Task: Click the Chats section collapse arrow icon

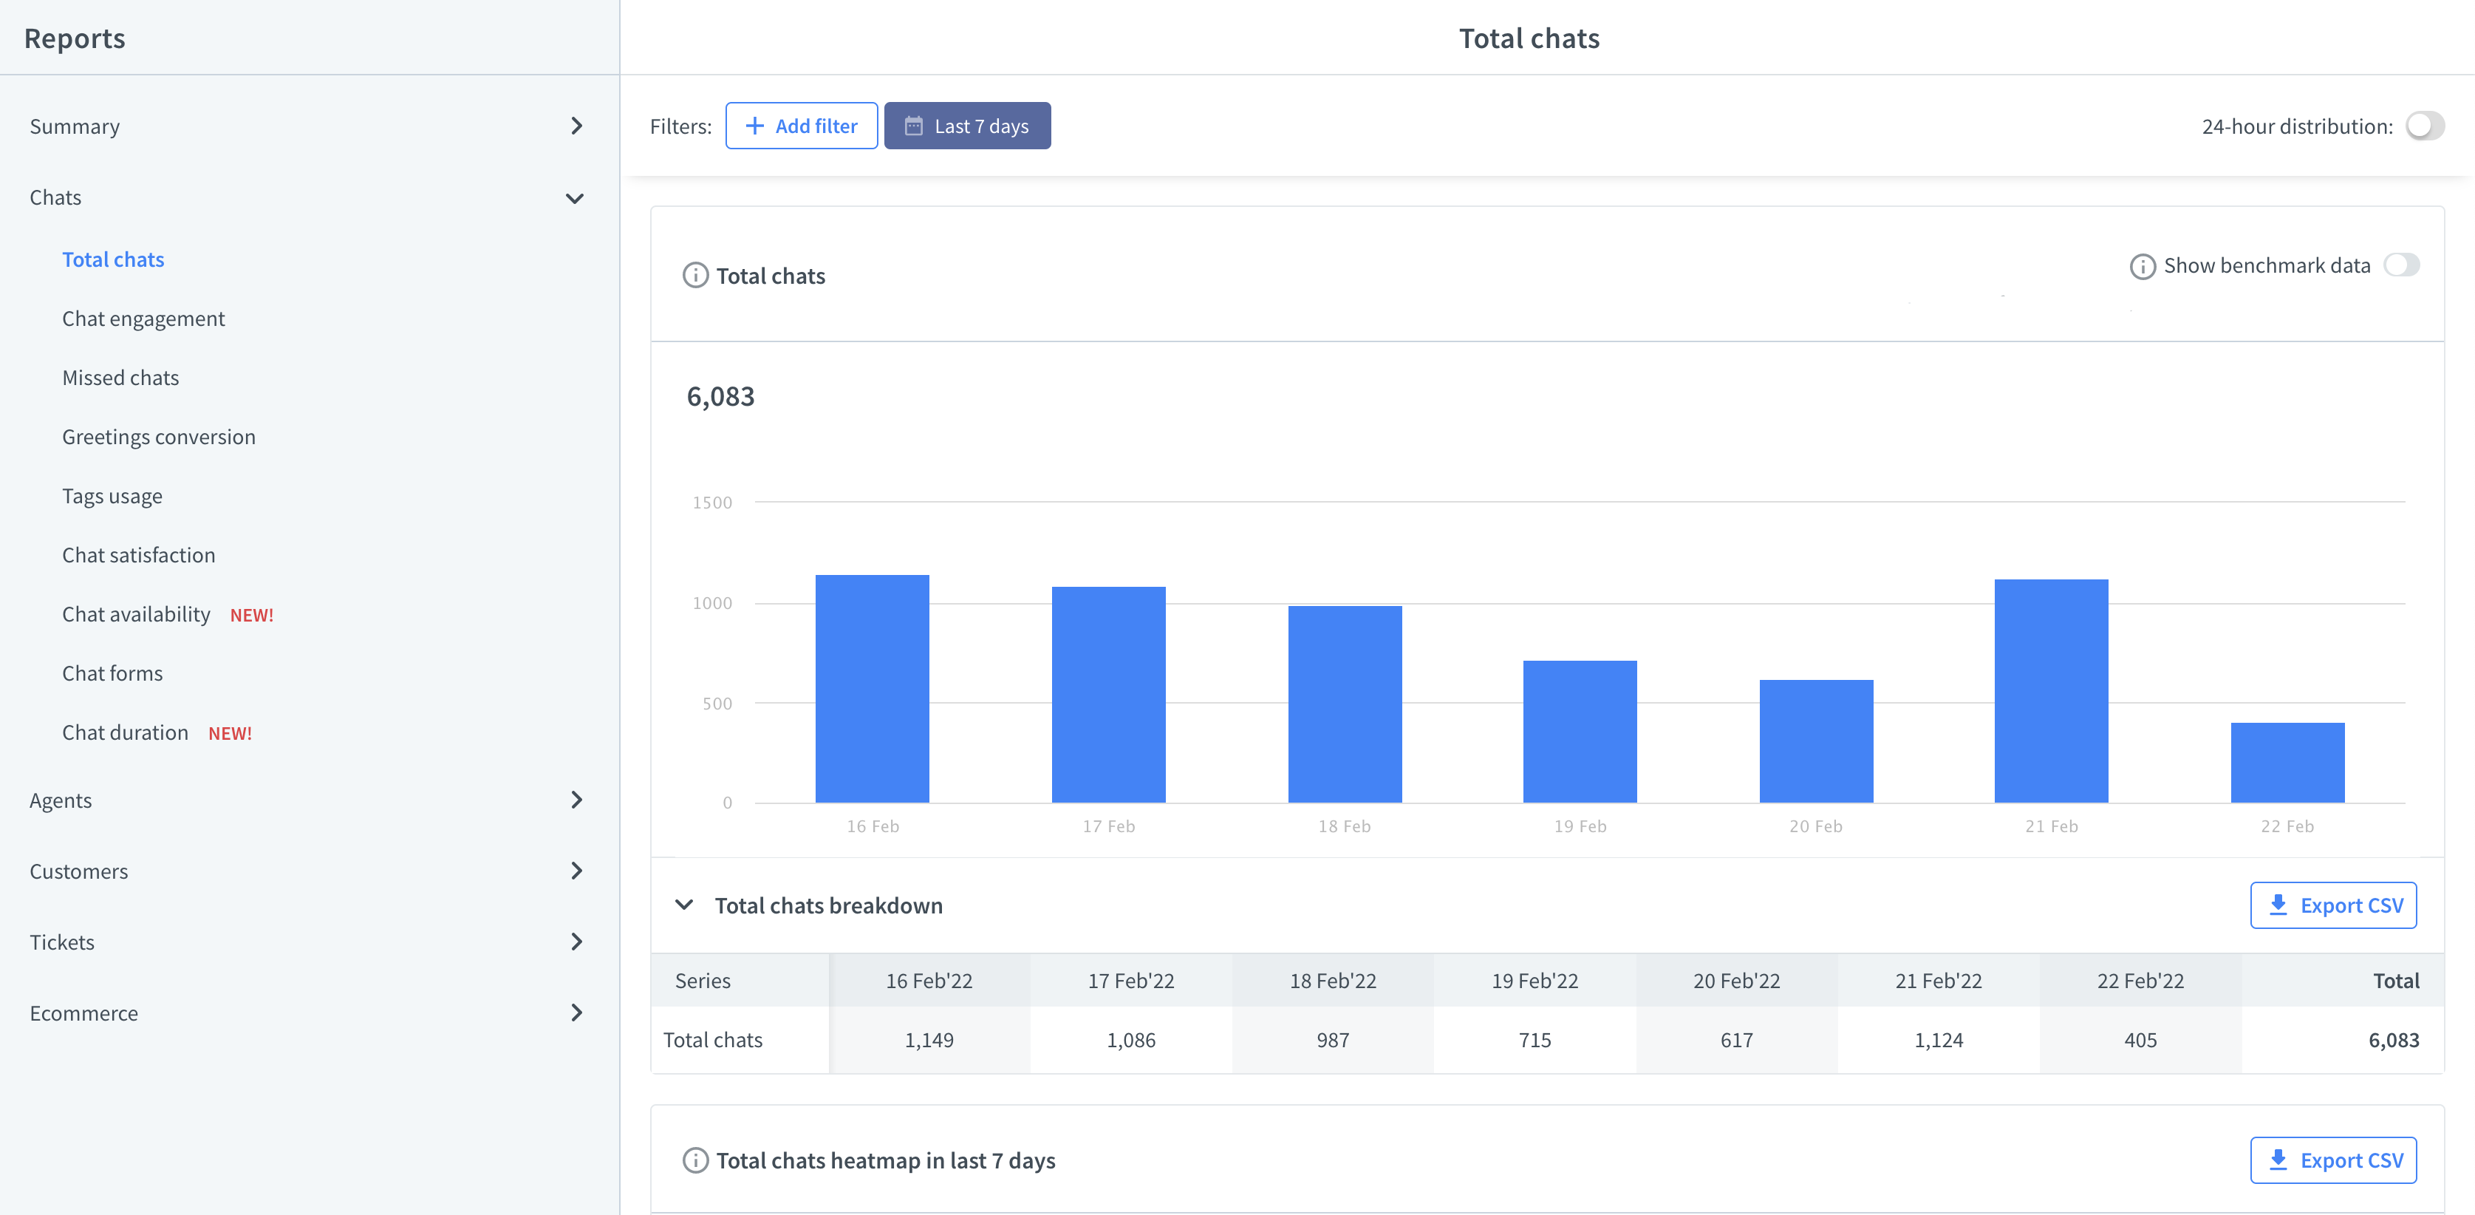Action: click(576, 197)
